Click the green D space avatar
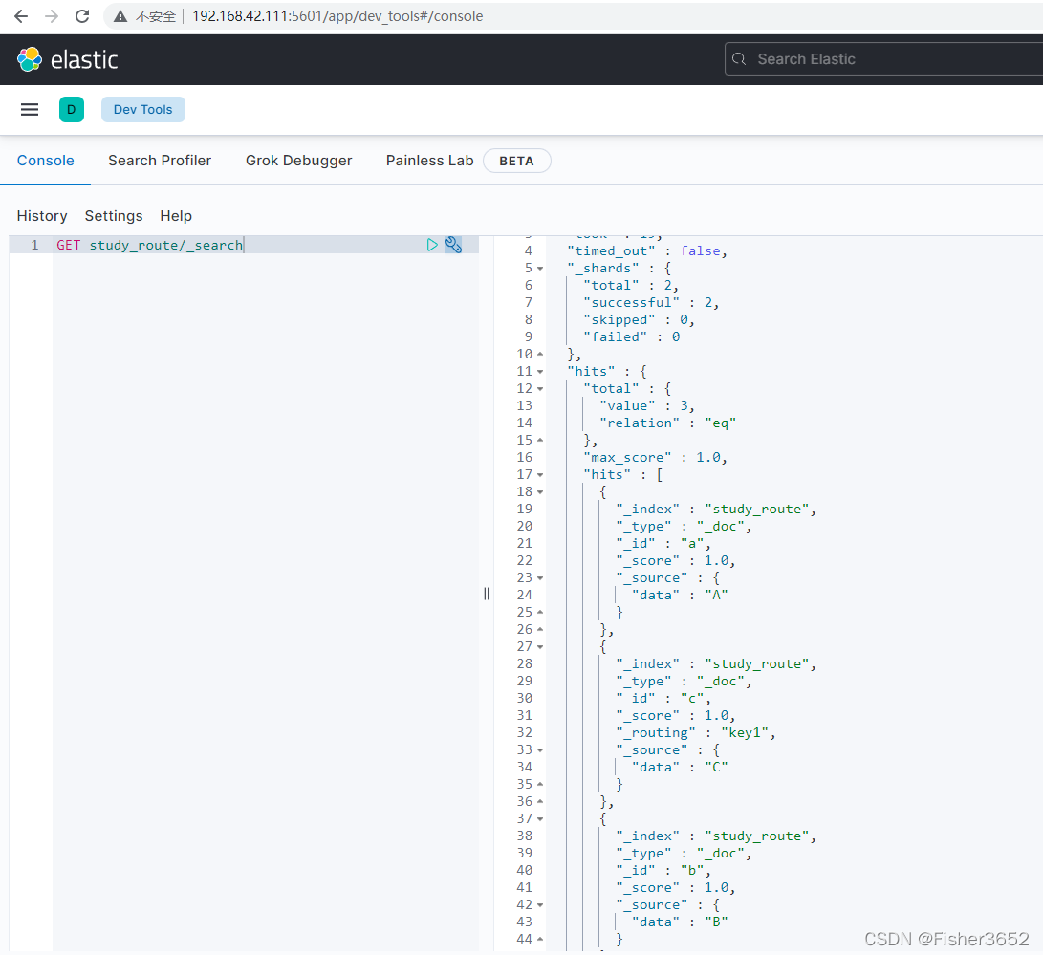Image resolution: width=1043 pixels, height=955 pixels. tap(71, 110)
